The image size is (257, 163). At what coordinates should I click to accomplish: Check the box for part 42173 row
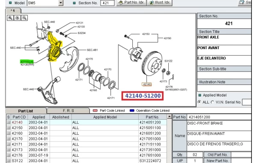click(x=9, y=150)
